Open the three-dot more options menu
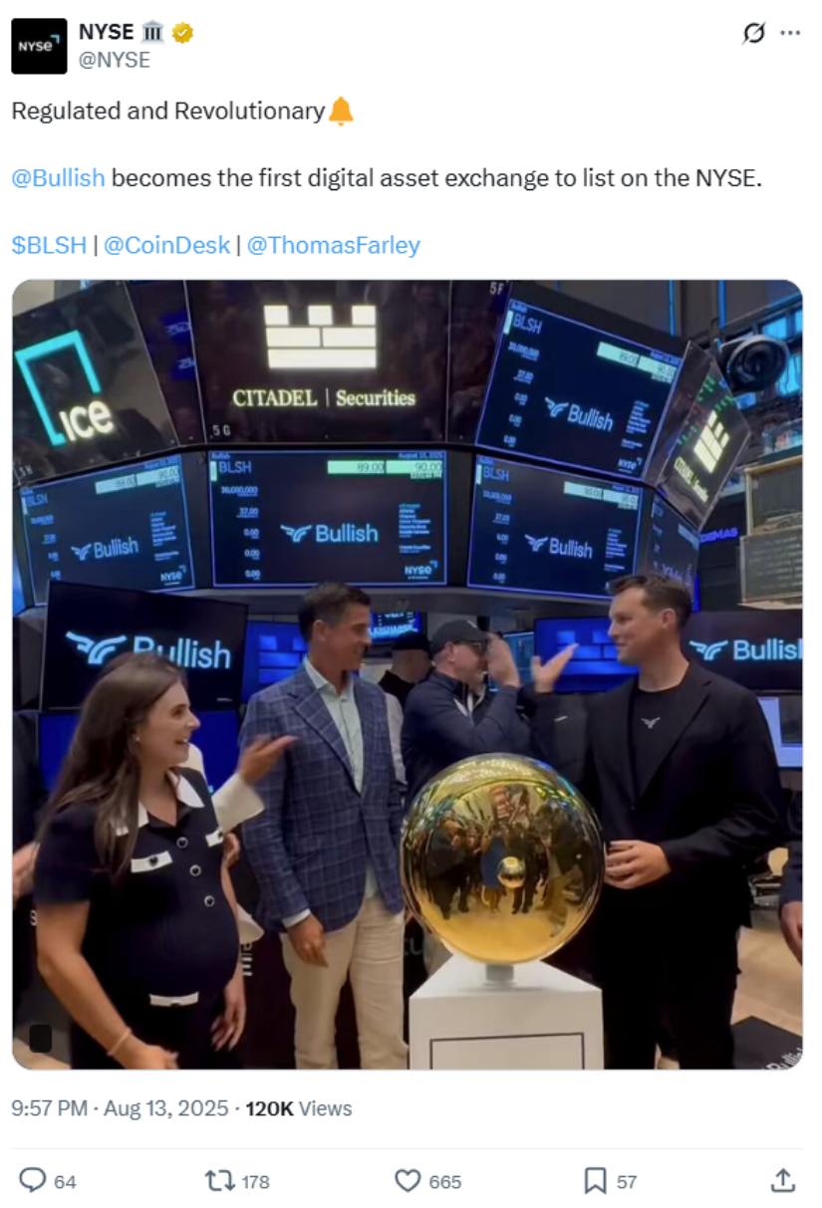 (x=790, y=33)
